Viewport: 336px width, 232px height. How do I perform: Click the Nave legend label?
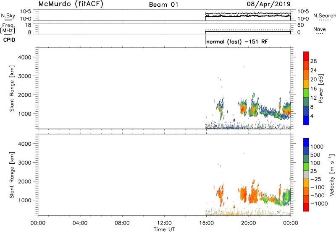(x=320, y=29)
